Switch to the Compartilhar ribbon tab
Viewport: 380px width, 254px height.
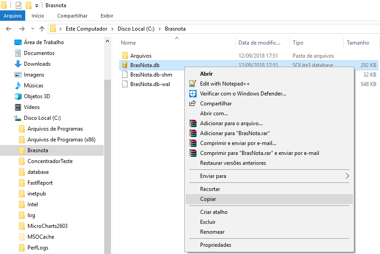click(72, 16)
